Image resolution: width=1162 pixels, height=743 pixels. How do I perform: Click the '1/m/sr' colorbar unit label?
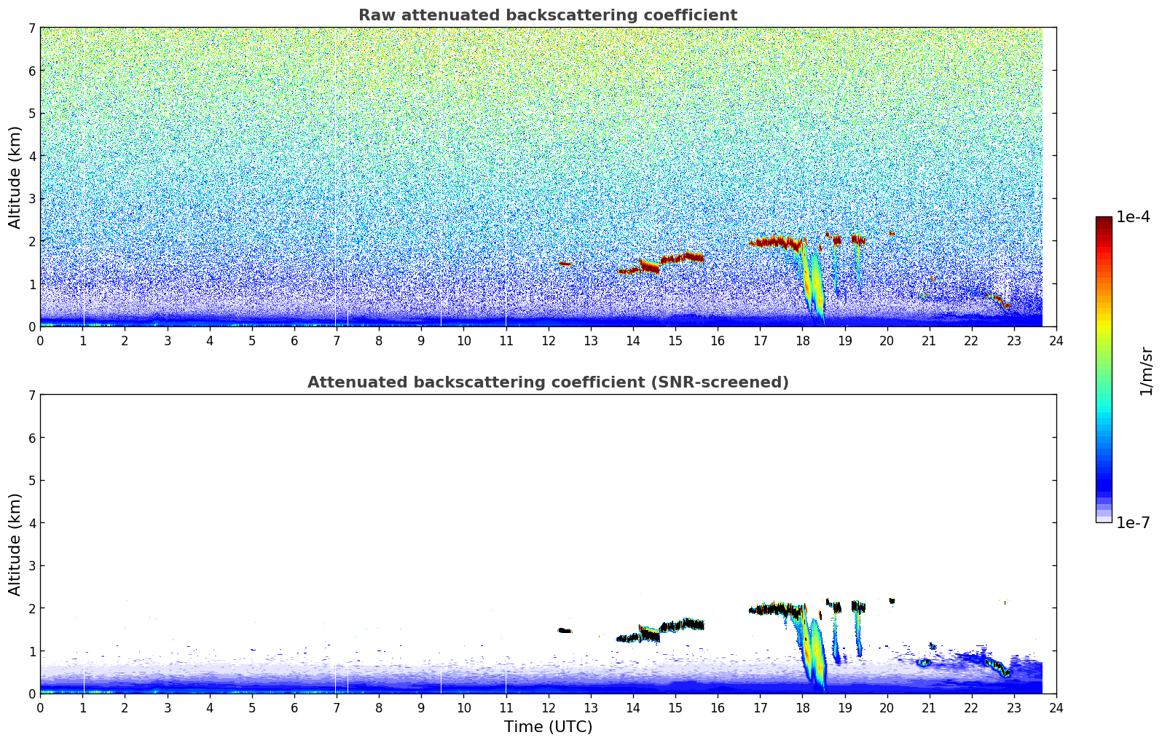tap(1146, 370)
